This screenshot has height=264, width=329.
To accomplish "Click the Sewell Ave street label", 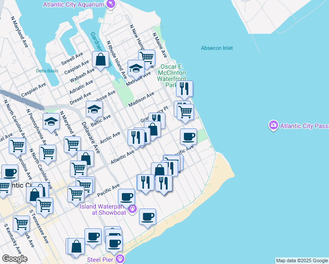I will [72, 59].
